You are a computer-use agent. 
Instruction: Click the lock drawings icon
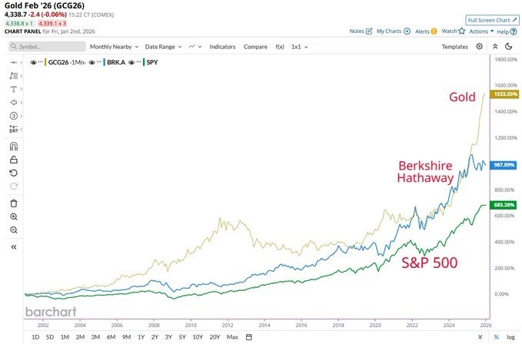pyautogui.click(x=13, y=159)
